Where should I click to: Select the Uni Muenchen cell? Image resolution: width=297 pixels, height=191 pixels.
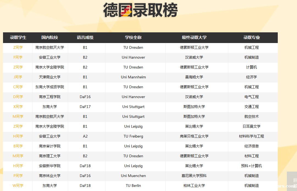[133, 176]
